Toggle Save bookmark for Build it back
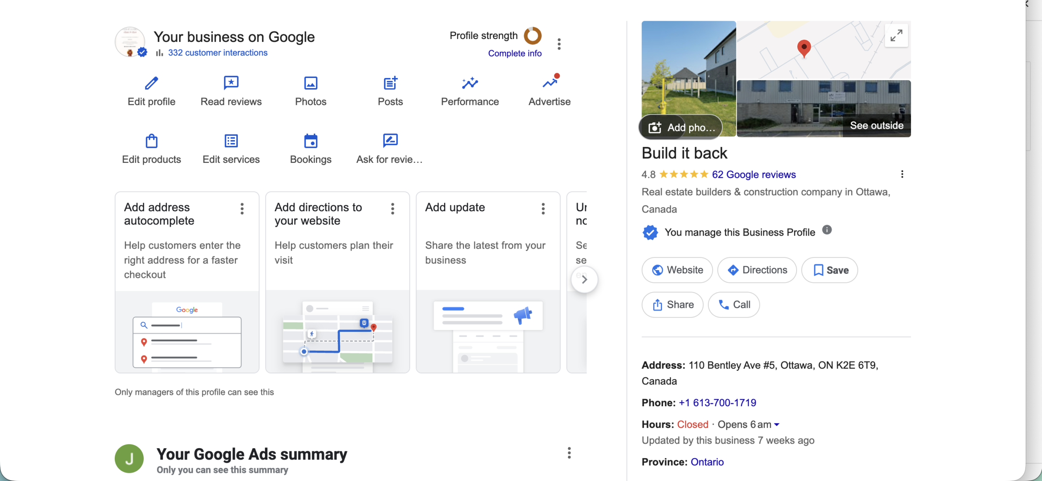 coord(830,270)
